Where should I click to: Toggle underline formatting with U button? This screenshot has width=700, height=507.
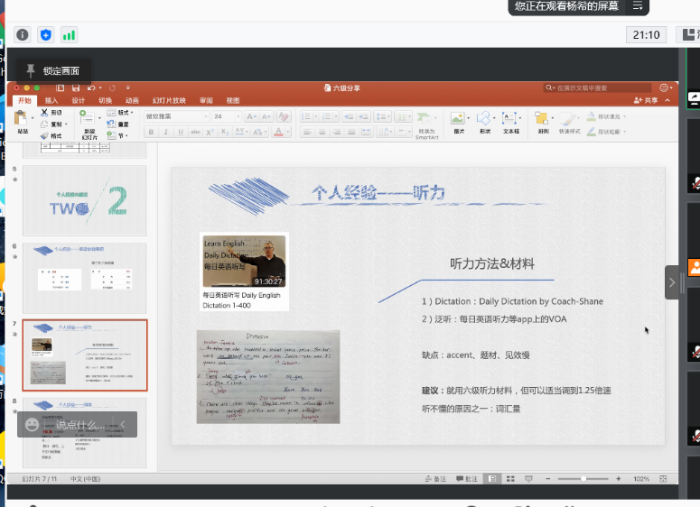[179, 133]
